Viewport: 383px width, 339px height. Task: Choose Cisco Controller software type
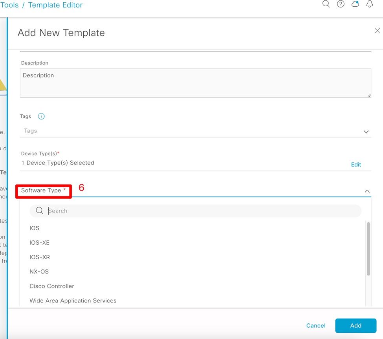52,286
